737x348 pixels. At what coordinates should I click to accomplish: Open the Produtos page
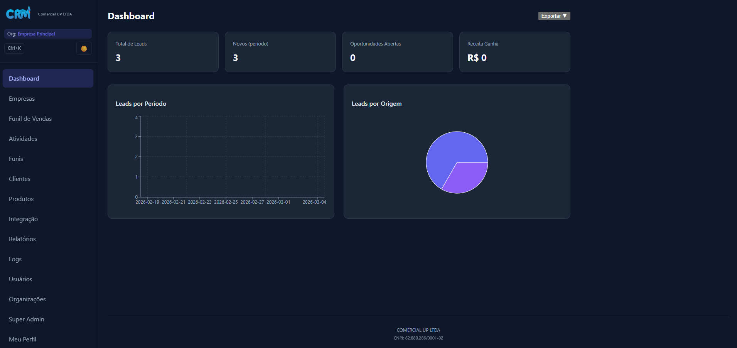pyautogui.click(x=21, y=199)
